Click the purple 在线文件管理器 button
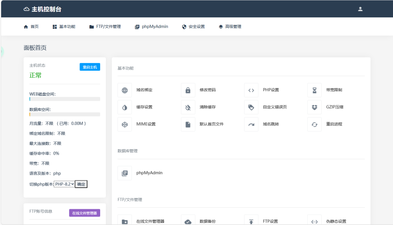The width and height of the screenshot is (393, 225). [x=84, y=213]
